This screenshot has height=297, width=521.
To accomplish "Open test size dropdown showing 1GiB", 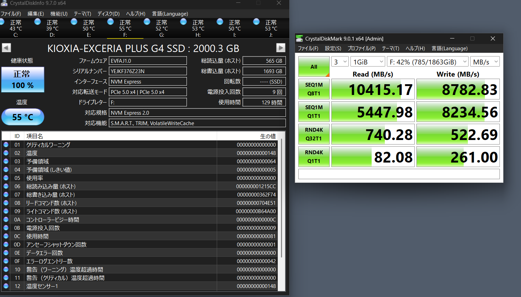I will (x=367, y=62).
